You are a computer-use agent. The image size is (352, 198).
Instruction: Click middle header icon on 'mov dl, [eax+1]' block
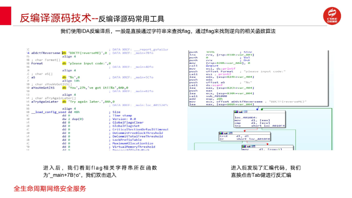[248, 147]
